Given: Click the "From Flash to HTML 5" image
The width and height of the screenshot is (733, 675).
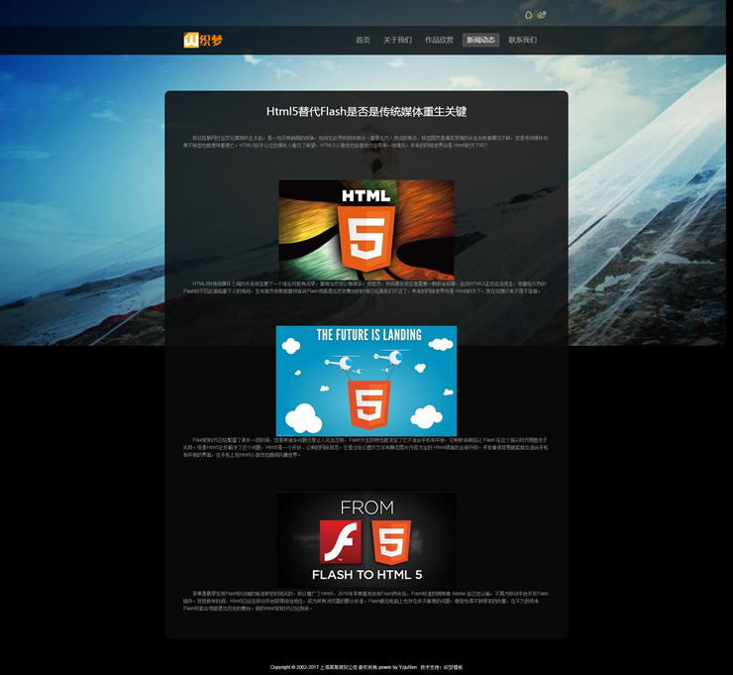Looking at the screenshot, I should [366, 539].
